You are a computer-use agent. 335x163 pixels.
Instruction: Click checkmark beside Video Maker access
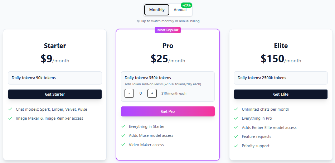123,145
